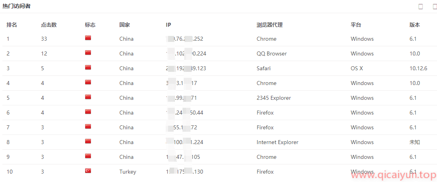Click the China flag in rank 3 row
The height and width of the screenshot is (182, 437).
point(88,68)
